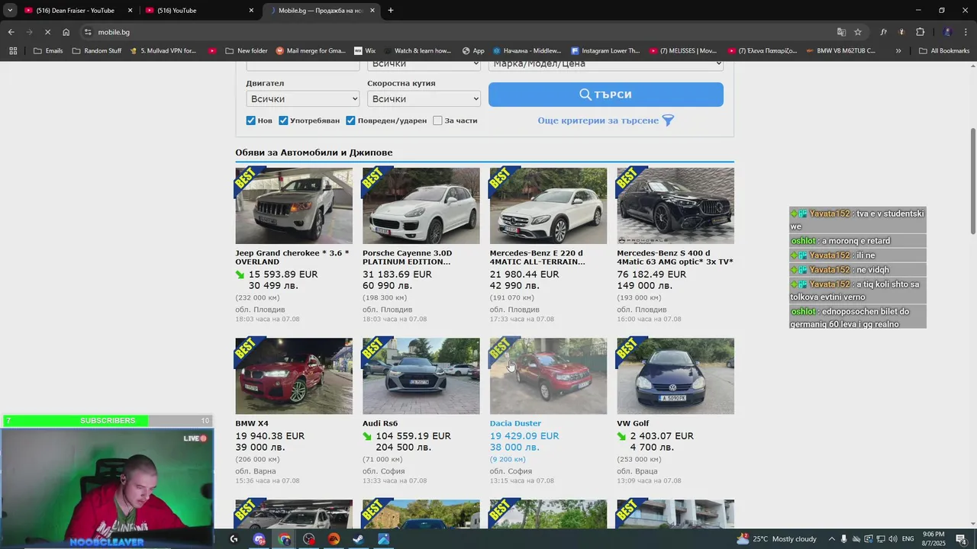This screenshot has height=549, width=977.
Task: Open the site information icon in address bar
Action: (88, 32)
